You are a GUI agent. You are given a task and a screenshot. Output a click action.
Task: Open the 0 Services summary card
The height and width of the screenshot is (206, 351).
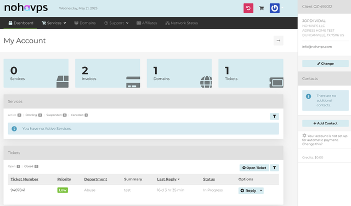point(36,73)
